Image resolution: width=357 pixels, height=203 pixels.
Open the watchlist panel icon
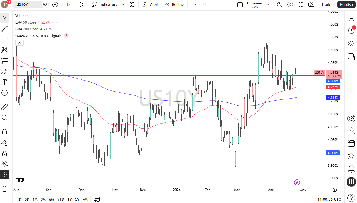tap(351, 18)
